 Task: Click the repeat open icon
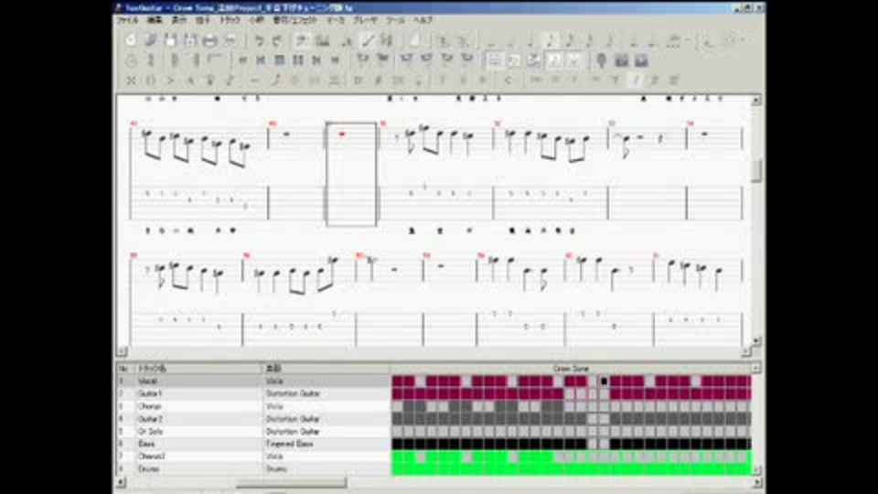[x=176, y=60]
